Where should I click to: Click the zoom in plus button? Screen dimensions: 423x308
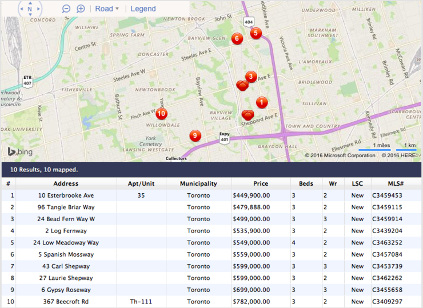(81, 9)
